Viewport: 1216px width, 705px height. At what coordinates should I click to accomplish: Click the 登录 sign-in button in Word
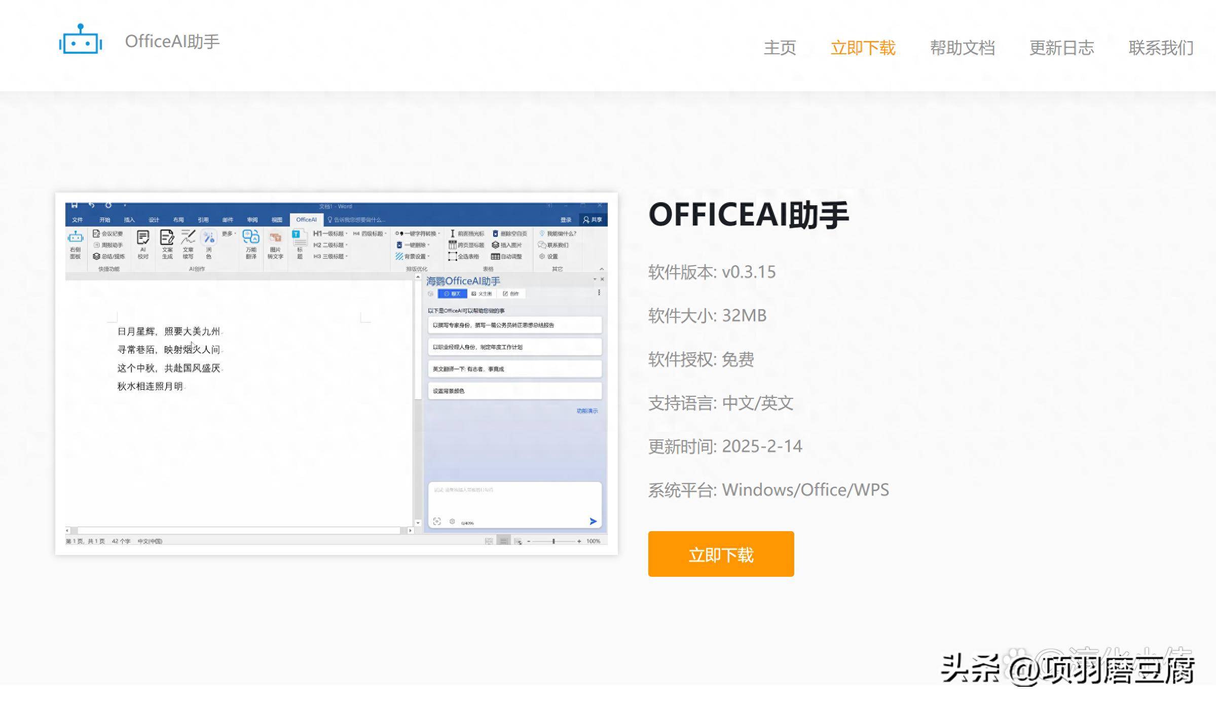(x=566, y=219)
